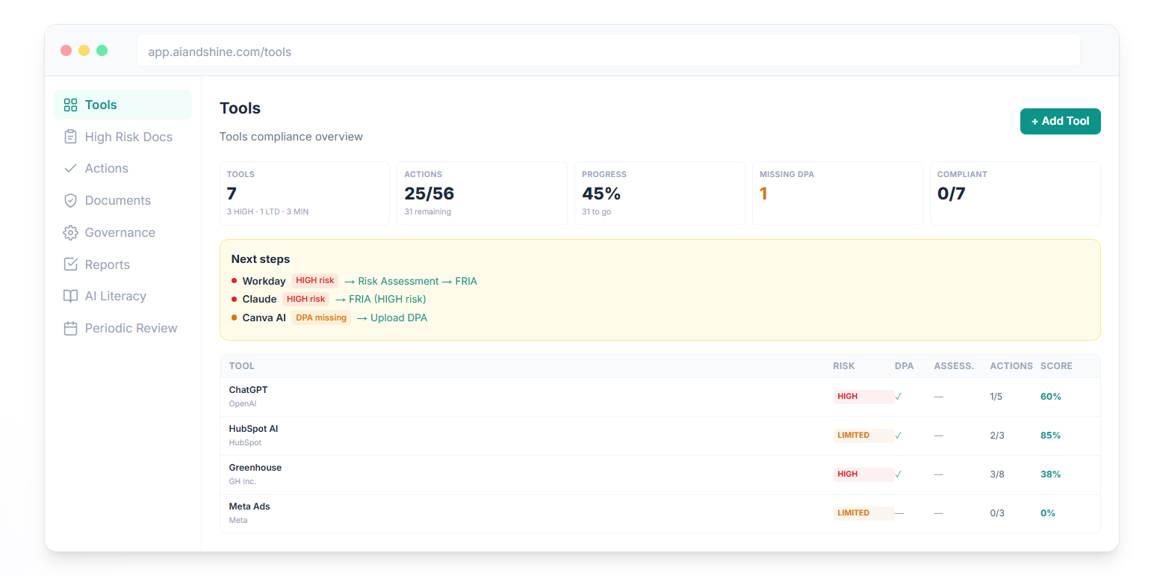1157x576 pixels.
Task: Open the Tools sidebar item
Action: [x=122, y=105]
